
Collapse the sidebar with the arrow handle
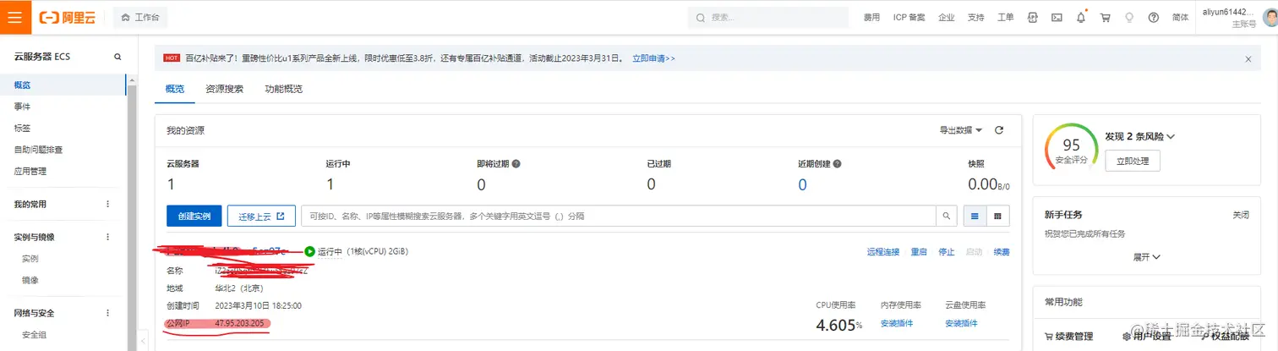coord(143,341)
